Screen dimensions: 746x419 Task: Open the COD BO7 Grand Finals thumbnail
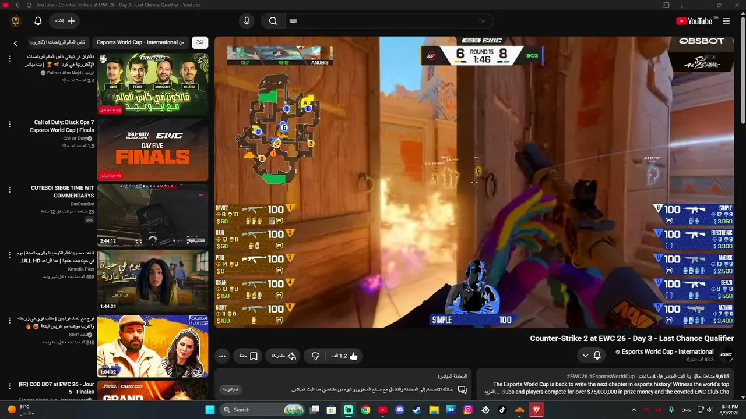[x=153, y=390]
